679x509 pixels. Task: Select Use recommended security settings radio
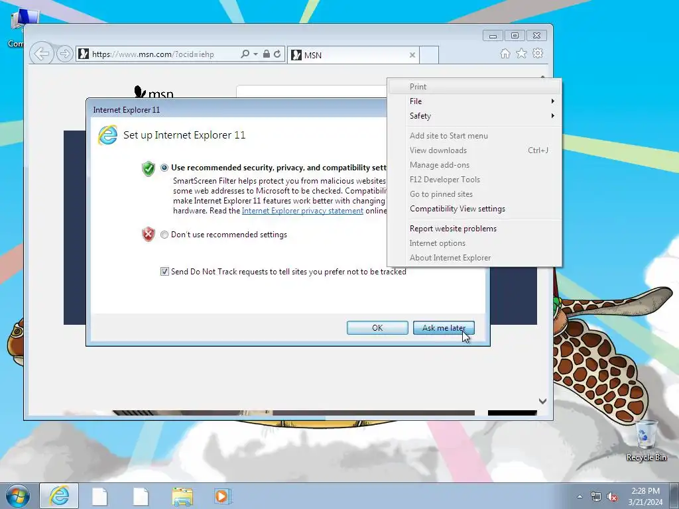tap(164, 168)
